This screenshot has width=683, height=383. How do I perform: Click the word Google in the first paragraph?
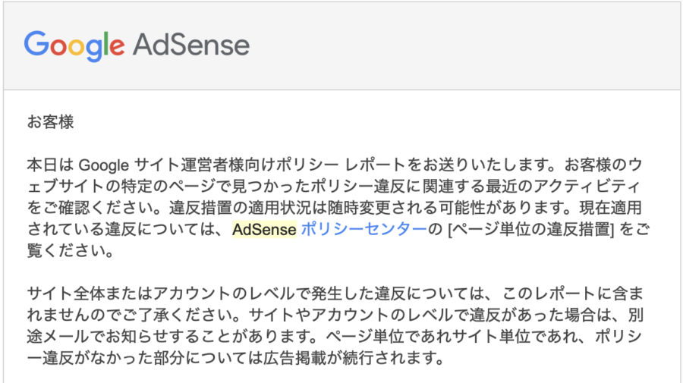point(104,165)
